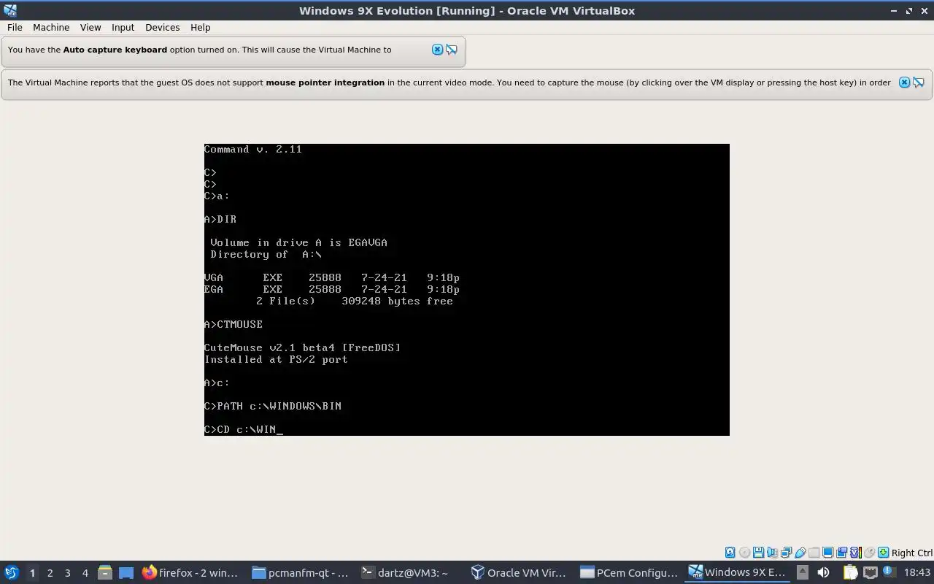Switch to the dartz@VM3 terminal taskbar entry
The width and height of the screenshot is (934, 584).
click(409, 572)
